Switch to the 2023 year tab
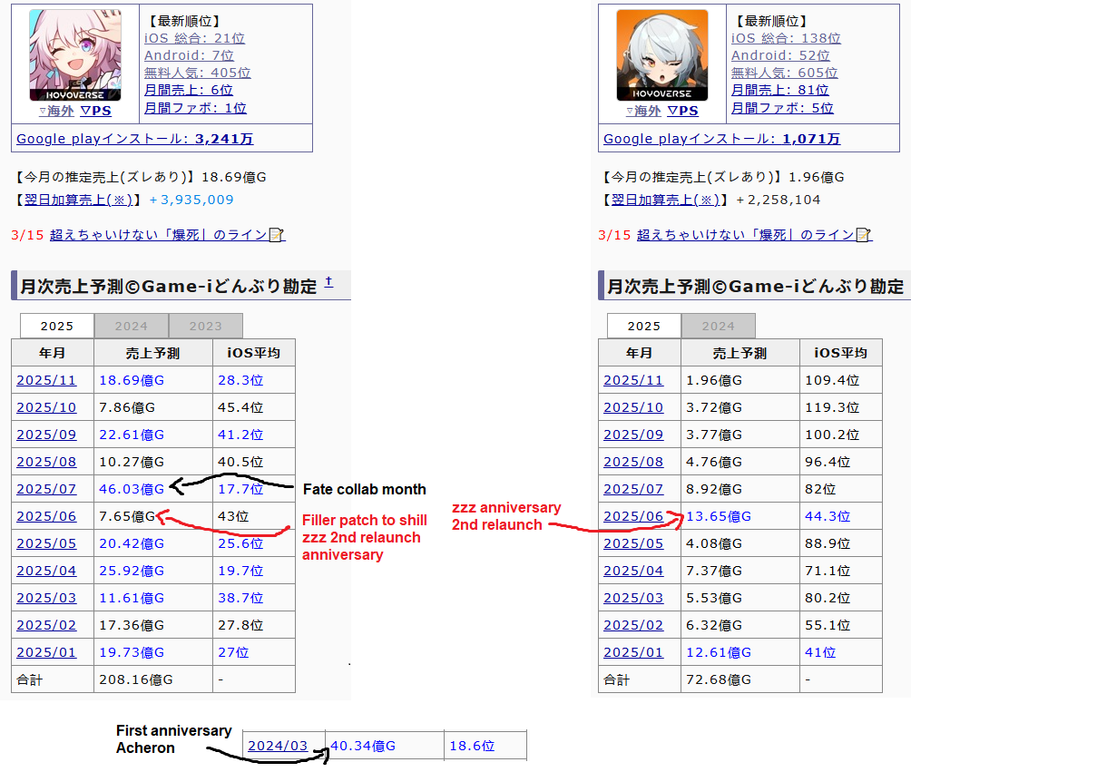The image size is (1097, 772). 205,326
